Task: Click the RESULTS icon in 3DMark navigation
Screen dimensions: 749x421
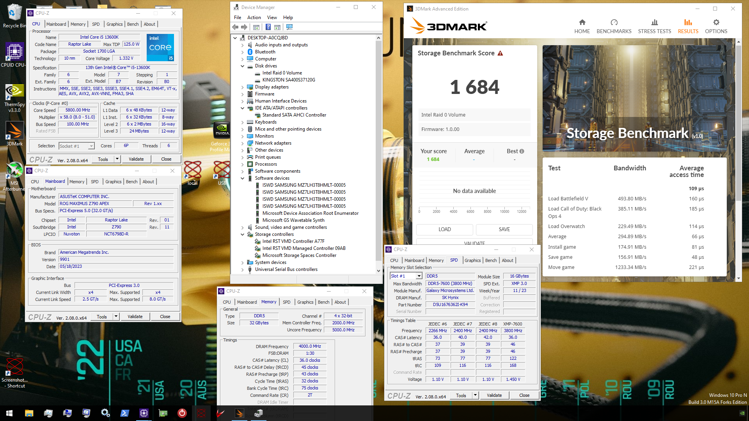Action: pos(688,23)
